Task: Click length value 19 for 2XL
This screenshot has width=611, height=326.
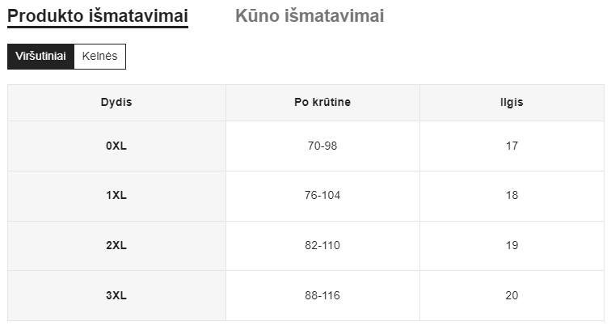Action: click(512, 246)
